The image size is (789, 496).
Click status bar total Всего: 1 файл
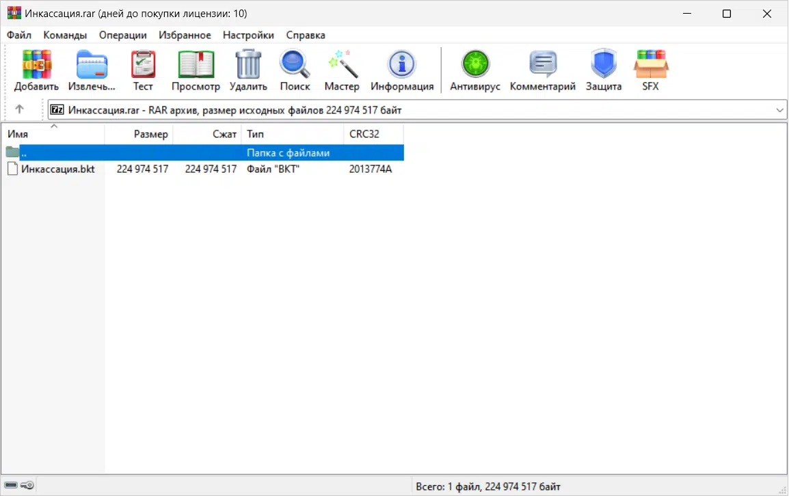pyautogui.click(x=487, y=486)
